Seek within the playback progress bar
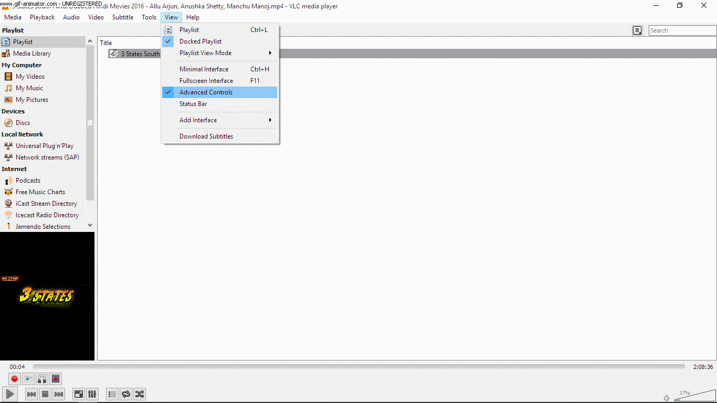Screen dimensions: 717x403 pyautogui.click(x=359, y=367)
